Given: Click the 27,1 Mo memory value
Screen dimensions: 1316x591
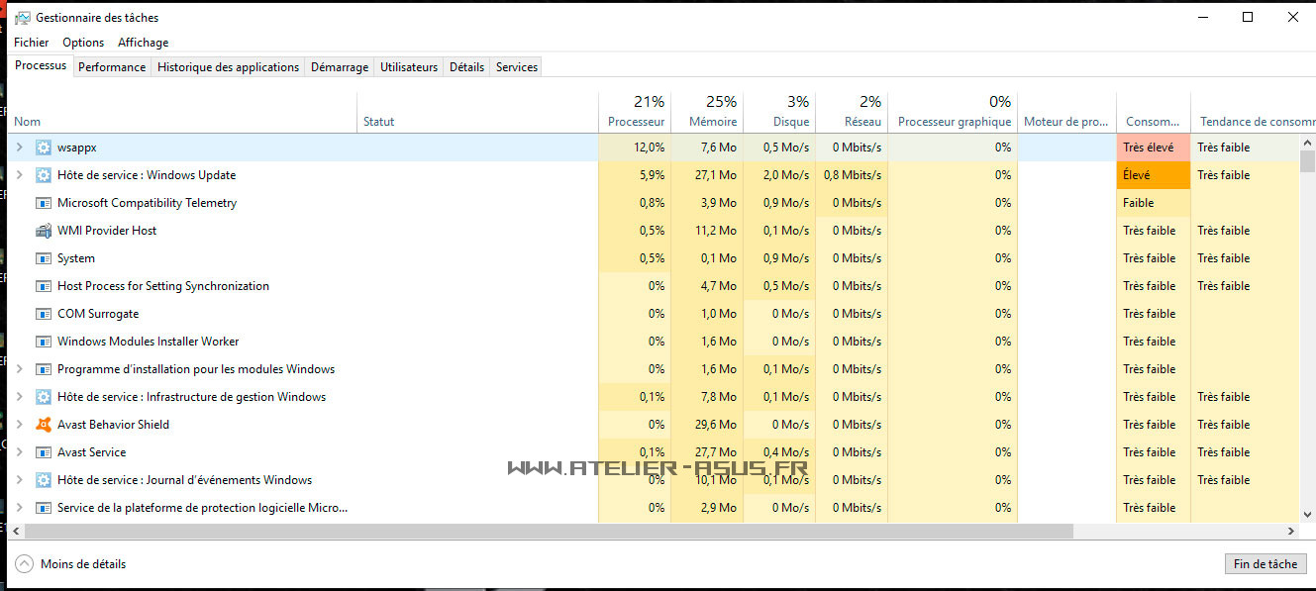Looking at the screenshot, I should tap(716, 175).
